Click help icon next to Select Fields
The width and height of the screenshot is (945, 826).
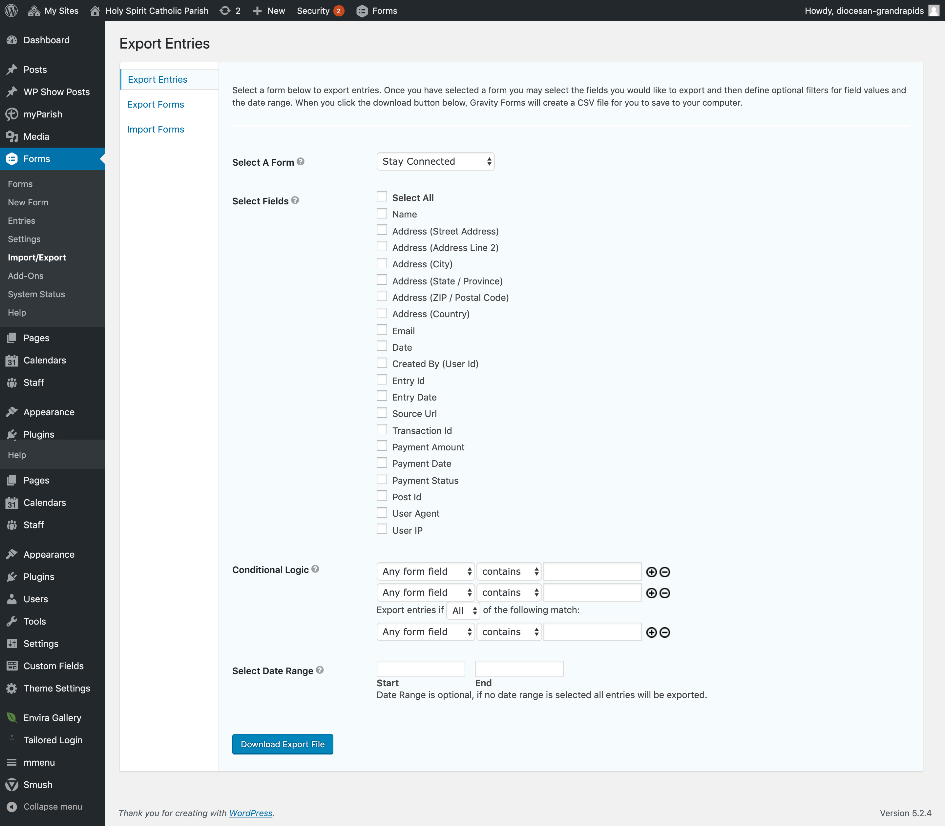pos(295,200)
